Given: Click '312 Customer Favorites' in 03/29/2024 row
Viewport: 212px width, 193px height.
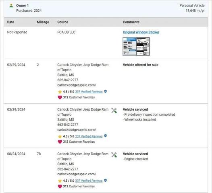Looking at the screenshot, I should tap(79, 142).
